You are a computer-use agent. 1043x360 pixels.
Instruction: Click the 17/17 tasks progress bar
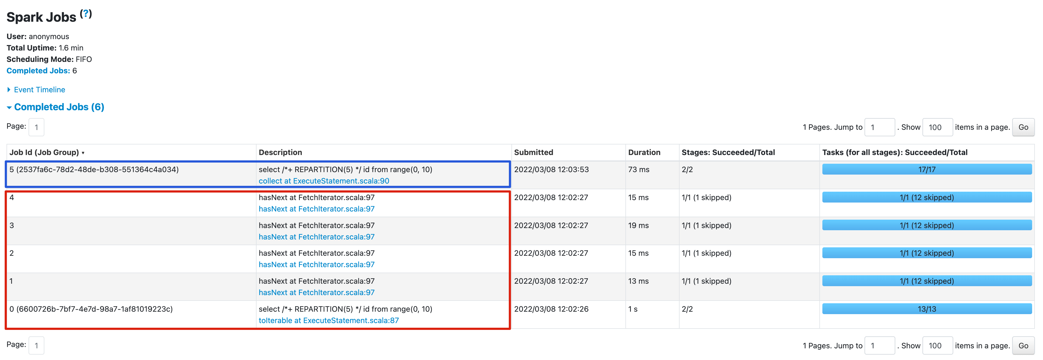[926, 170]
